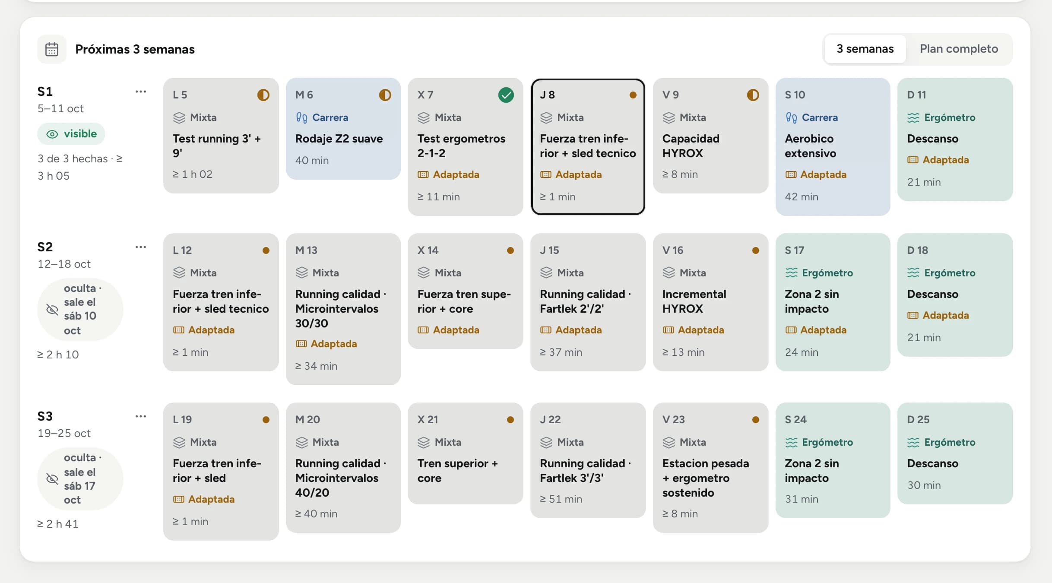Open Estacion pesada + ergometro sostenido session
The width and height of the screenshot is (1052, 583).
711,468
